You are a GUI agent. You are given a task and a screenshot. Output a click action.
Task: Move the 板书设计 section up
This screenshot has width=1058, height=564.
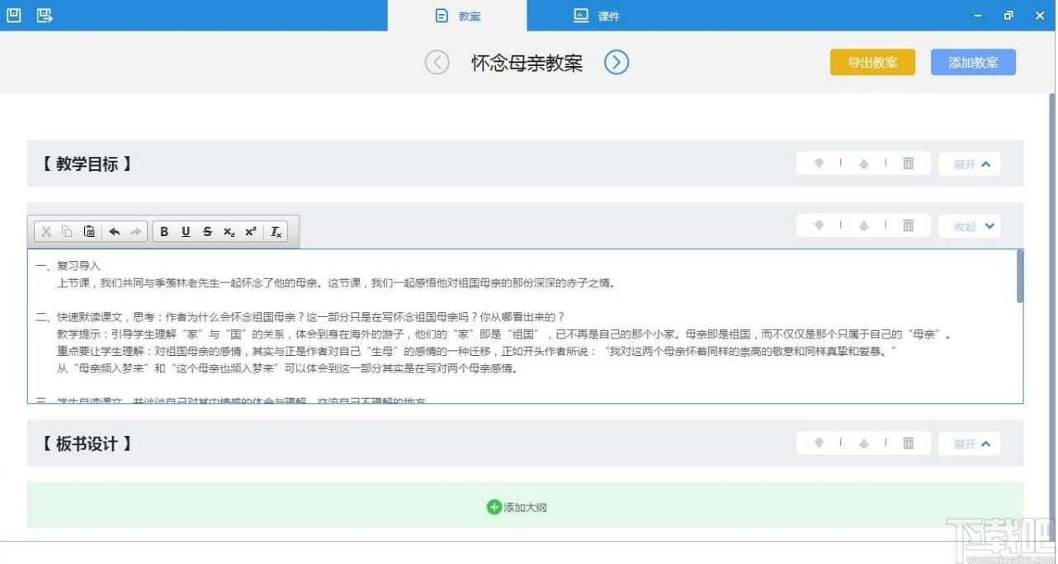864,443
